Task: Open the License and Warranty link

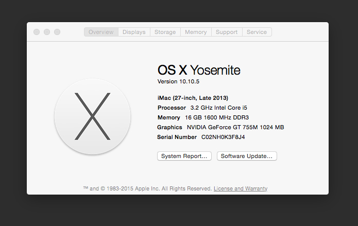Action: tap(241, 188)
